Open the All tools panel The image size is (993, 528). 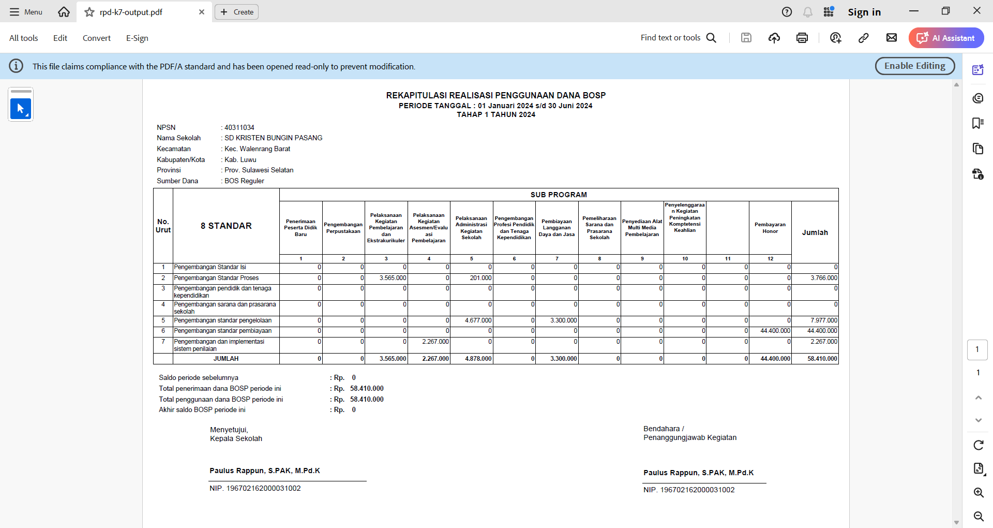click(x=24, y=38)
